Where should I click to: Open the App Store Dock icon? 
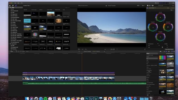pos(115,99)
